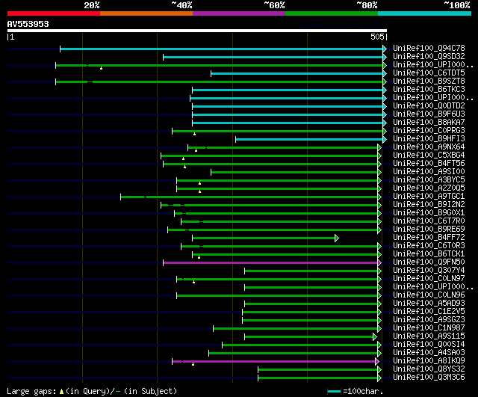Click the 'Large gaps:' legend text
The image size is (478, 397).
coord(31,391)
